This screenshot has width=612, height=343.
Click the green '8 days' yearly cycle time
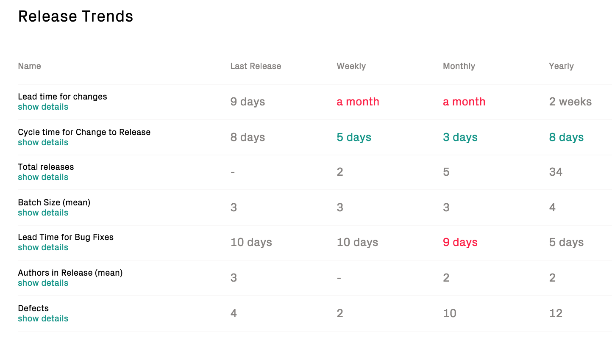tap(566, 137)
